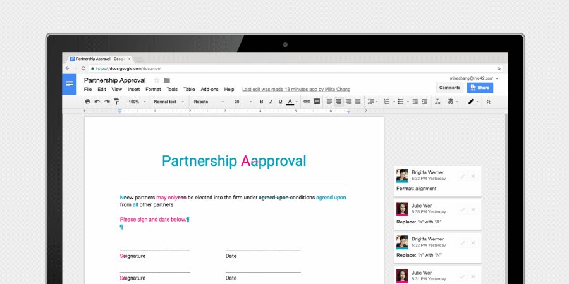Collapse the toolbar with double chevron
Image resolution: width=569 pixels, height=284 pixels.
click(489, 102)
